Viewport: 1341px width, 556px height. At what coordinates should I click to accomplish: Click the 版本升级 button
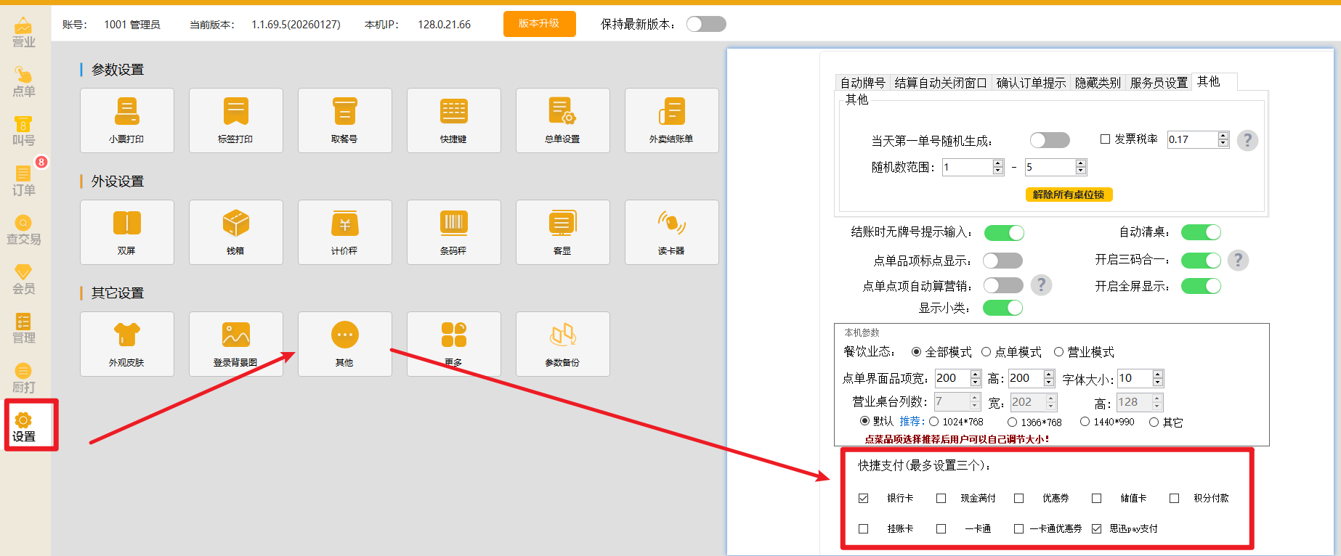(x=539, y=24)
